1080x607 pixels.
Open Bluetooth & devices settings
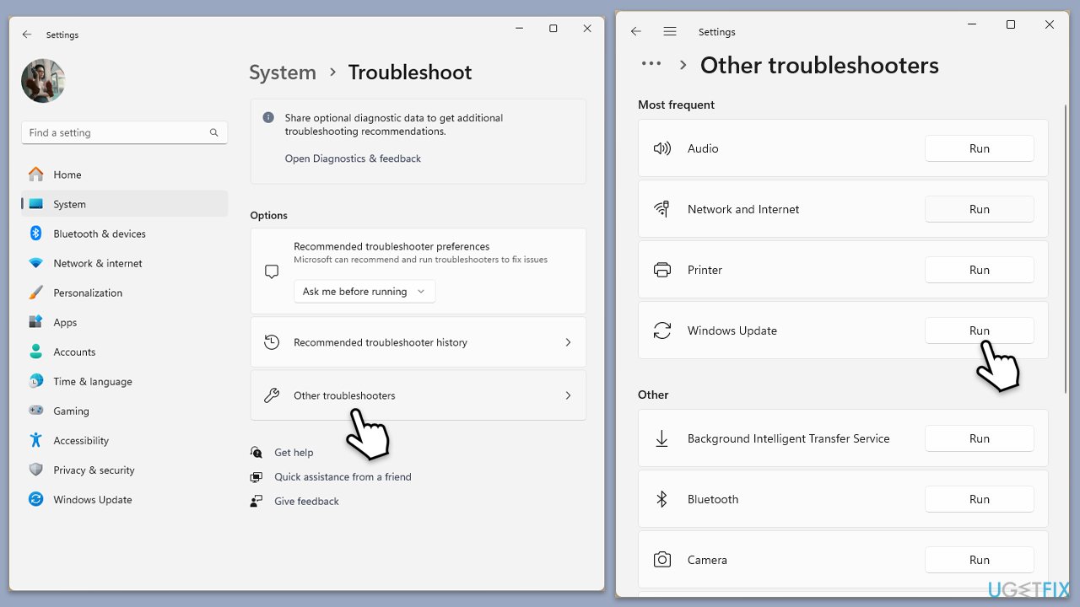(124, 234)
